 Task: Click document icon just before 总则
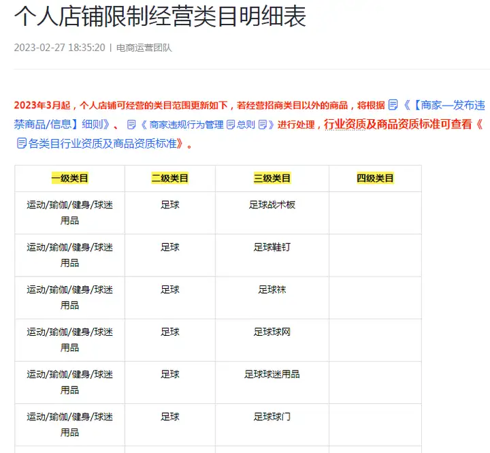231,125
